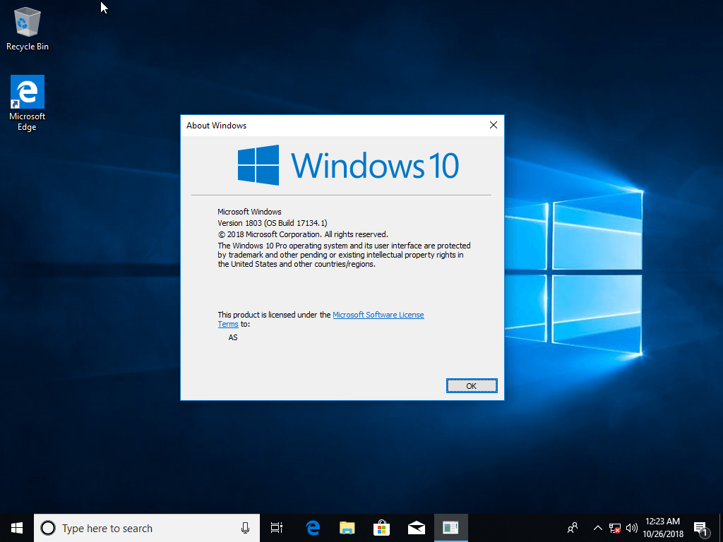Viewport: 723px width, 542px height.
Task: Click OK in About Windows dialog
Action: click(x=472, y=386)
